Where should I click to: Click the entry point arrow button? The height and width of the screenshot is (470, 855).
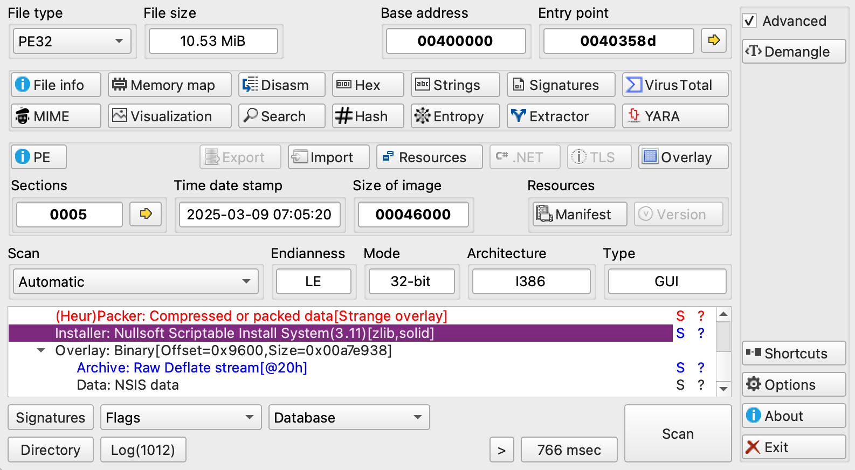coord(714,40)
